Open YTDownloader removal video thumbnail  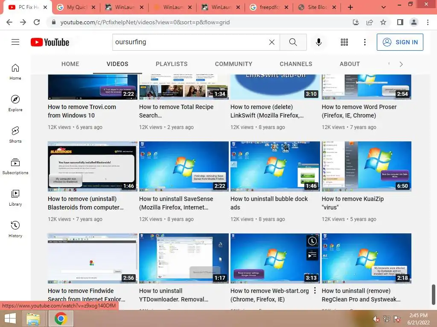pos(184,258)
